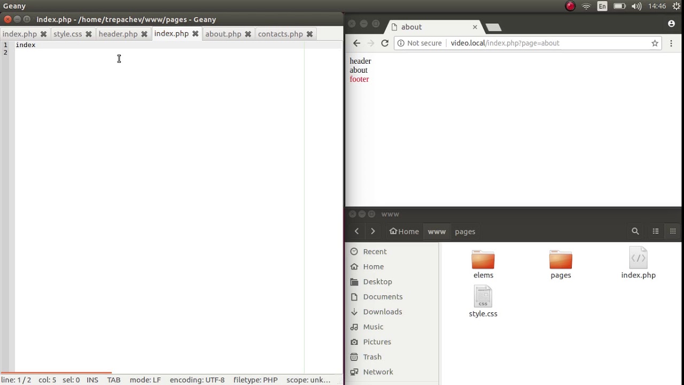The height and width of the screenshot is (385, 684).
Task: Search files with the magnifier icon
Action: 635,232
